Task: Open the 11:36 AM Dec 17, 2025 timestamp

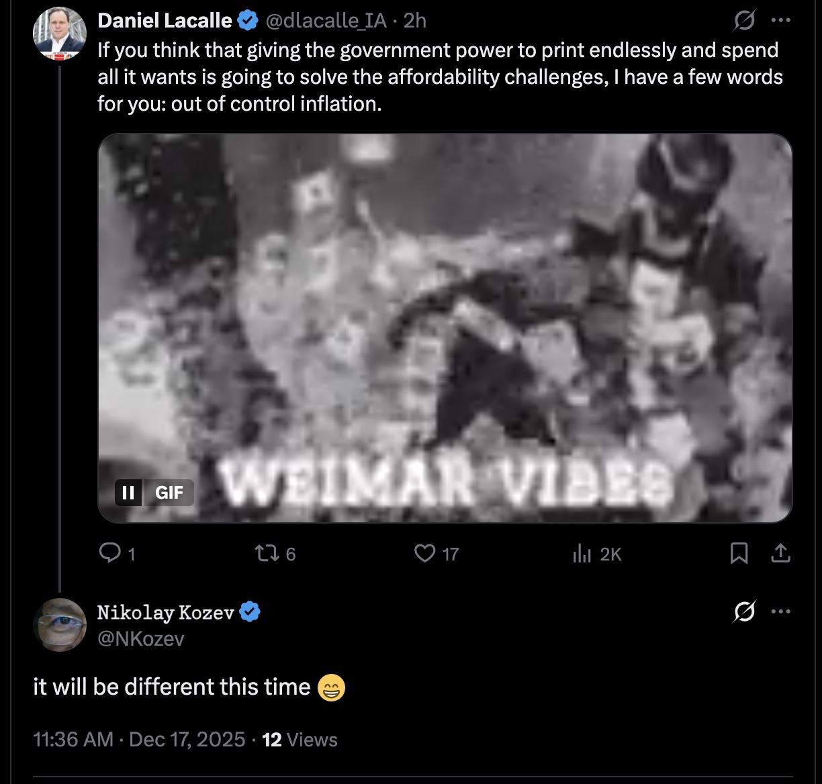Action: point(139,739)
